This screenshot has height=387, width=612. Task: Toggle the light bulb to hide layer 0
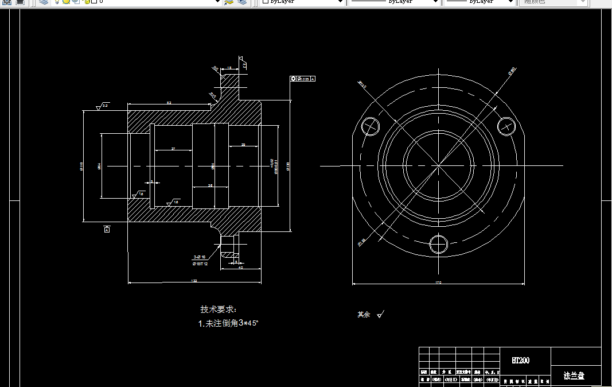tap(56, 3)
